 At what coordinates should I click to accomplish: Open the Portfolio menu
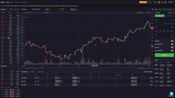[16, 2]
